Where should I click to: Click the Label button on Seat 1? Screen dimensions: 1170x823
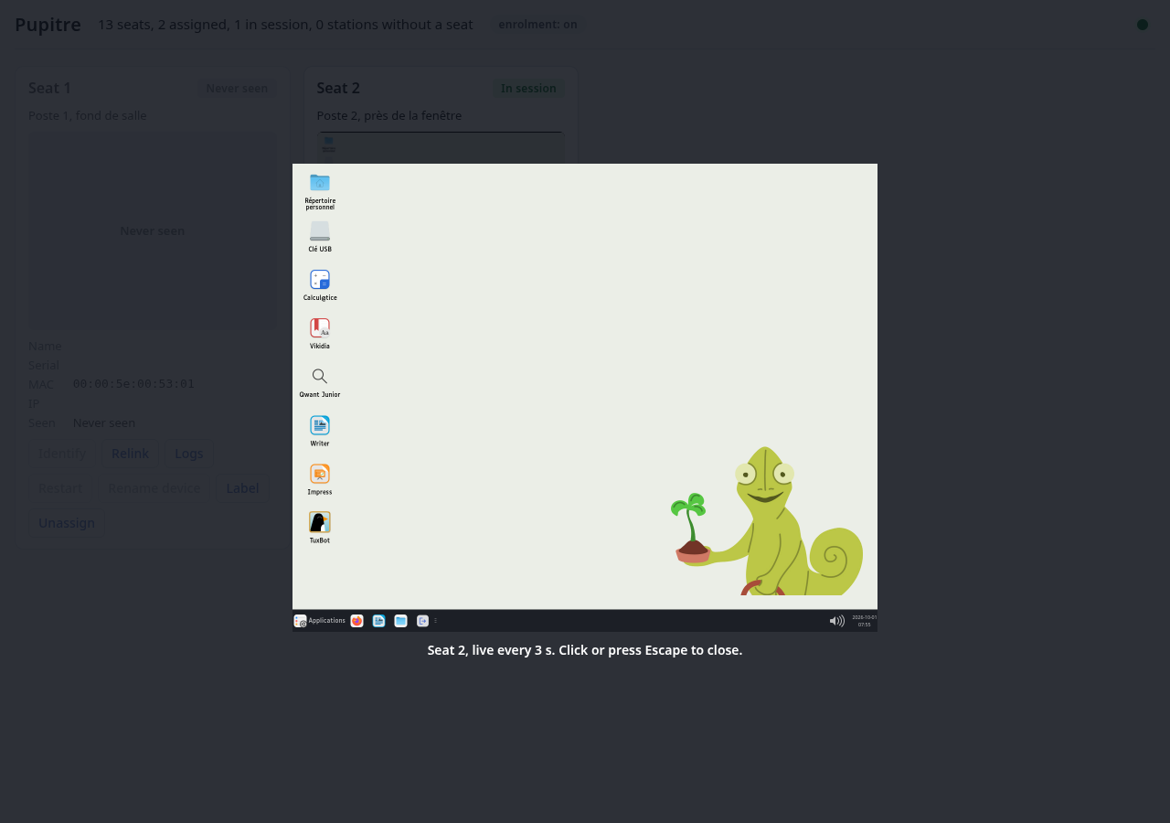click(x=242, y=488)
